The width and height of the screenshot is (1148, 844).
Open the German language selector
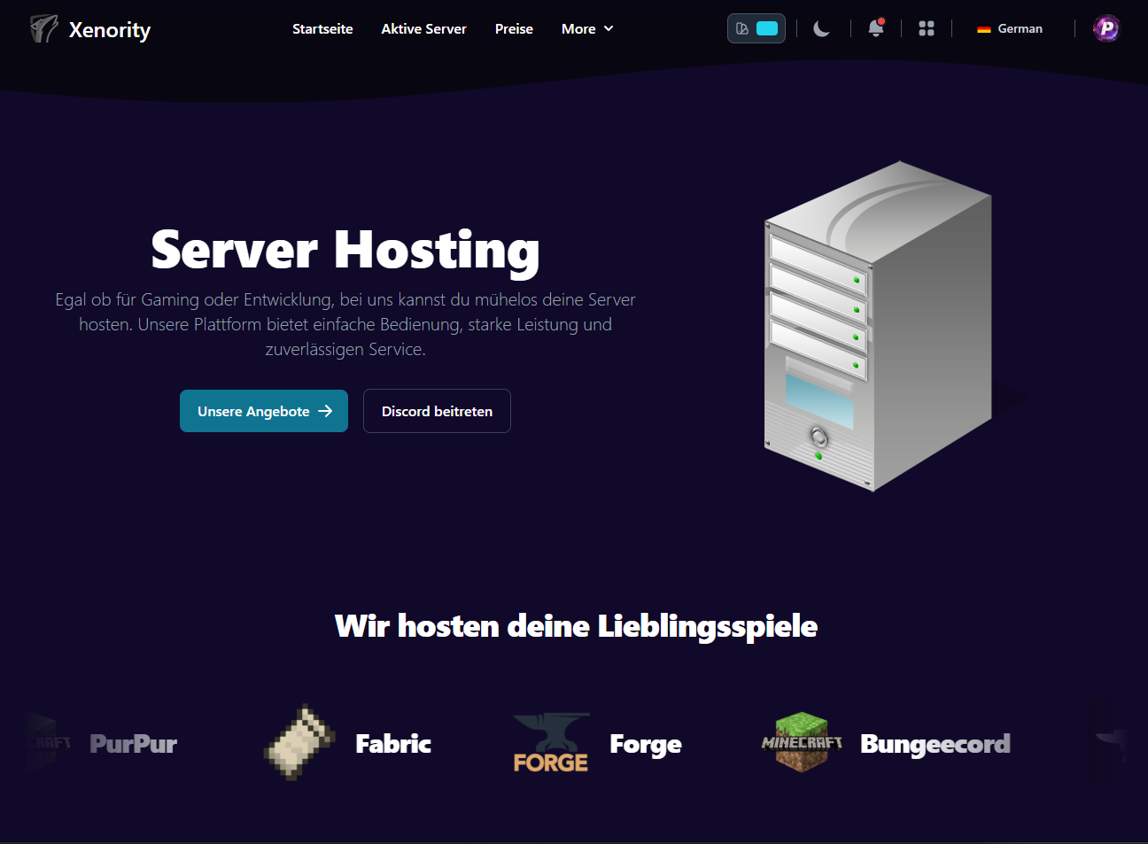1010,28
